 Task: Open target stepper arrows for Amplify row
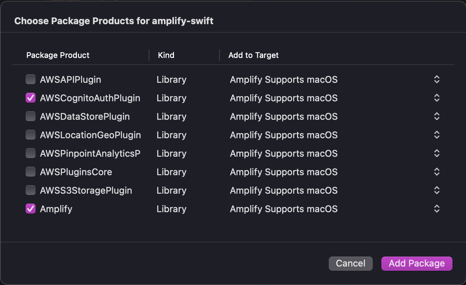pos(437,209)
